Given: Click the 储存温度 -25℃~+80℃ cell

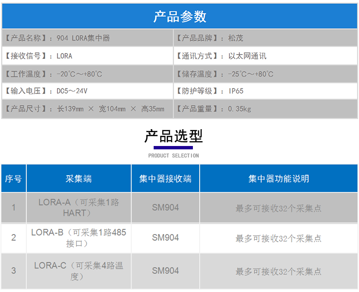Looking at the screenshot, I should (265, 74).
